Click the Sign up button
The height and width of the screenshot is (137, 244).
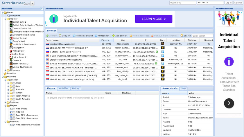238,3
